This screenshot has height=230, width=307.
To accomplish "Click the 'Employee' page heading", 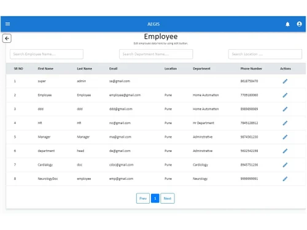I will point(161,37).
